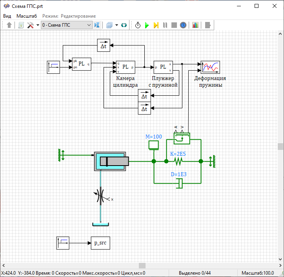Open the Масштаб menu
This screenshot has height=277, width=284.
27,16
